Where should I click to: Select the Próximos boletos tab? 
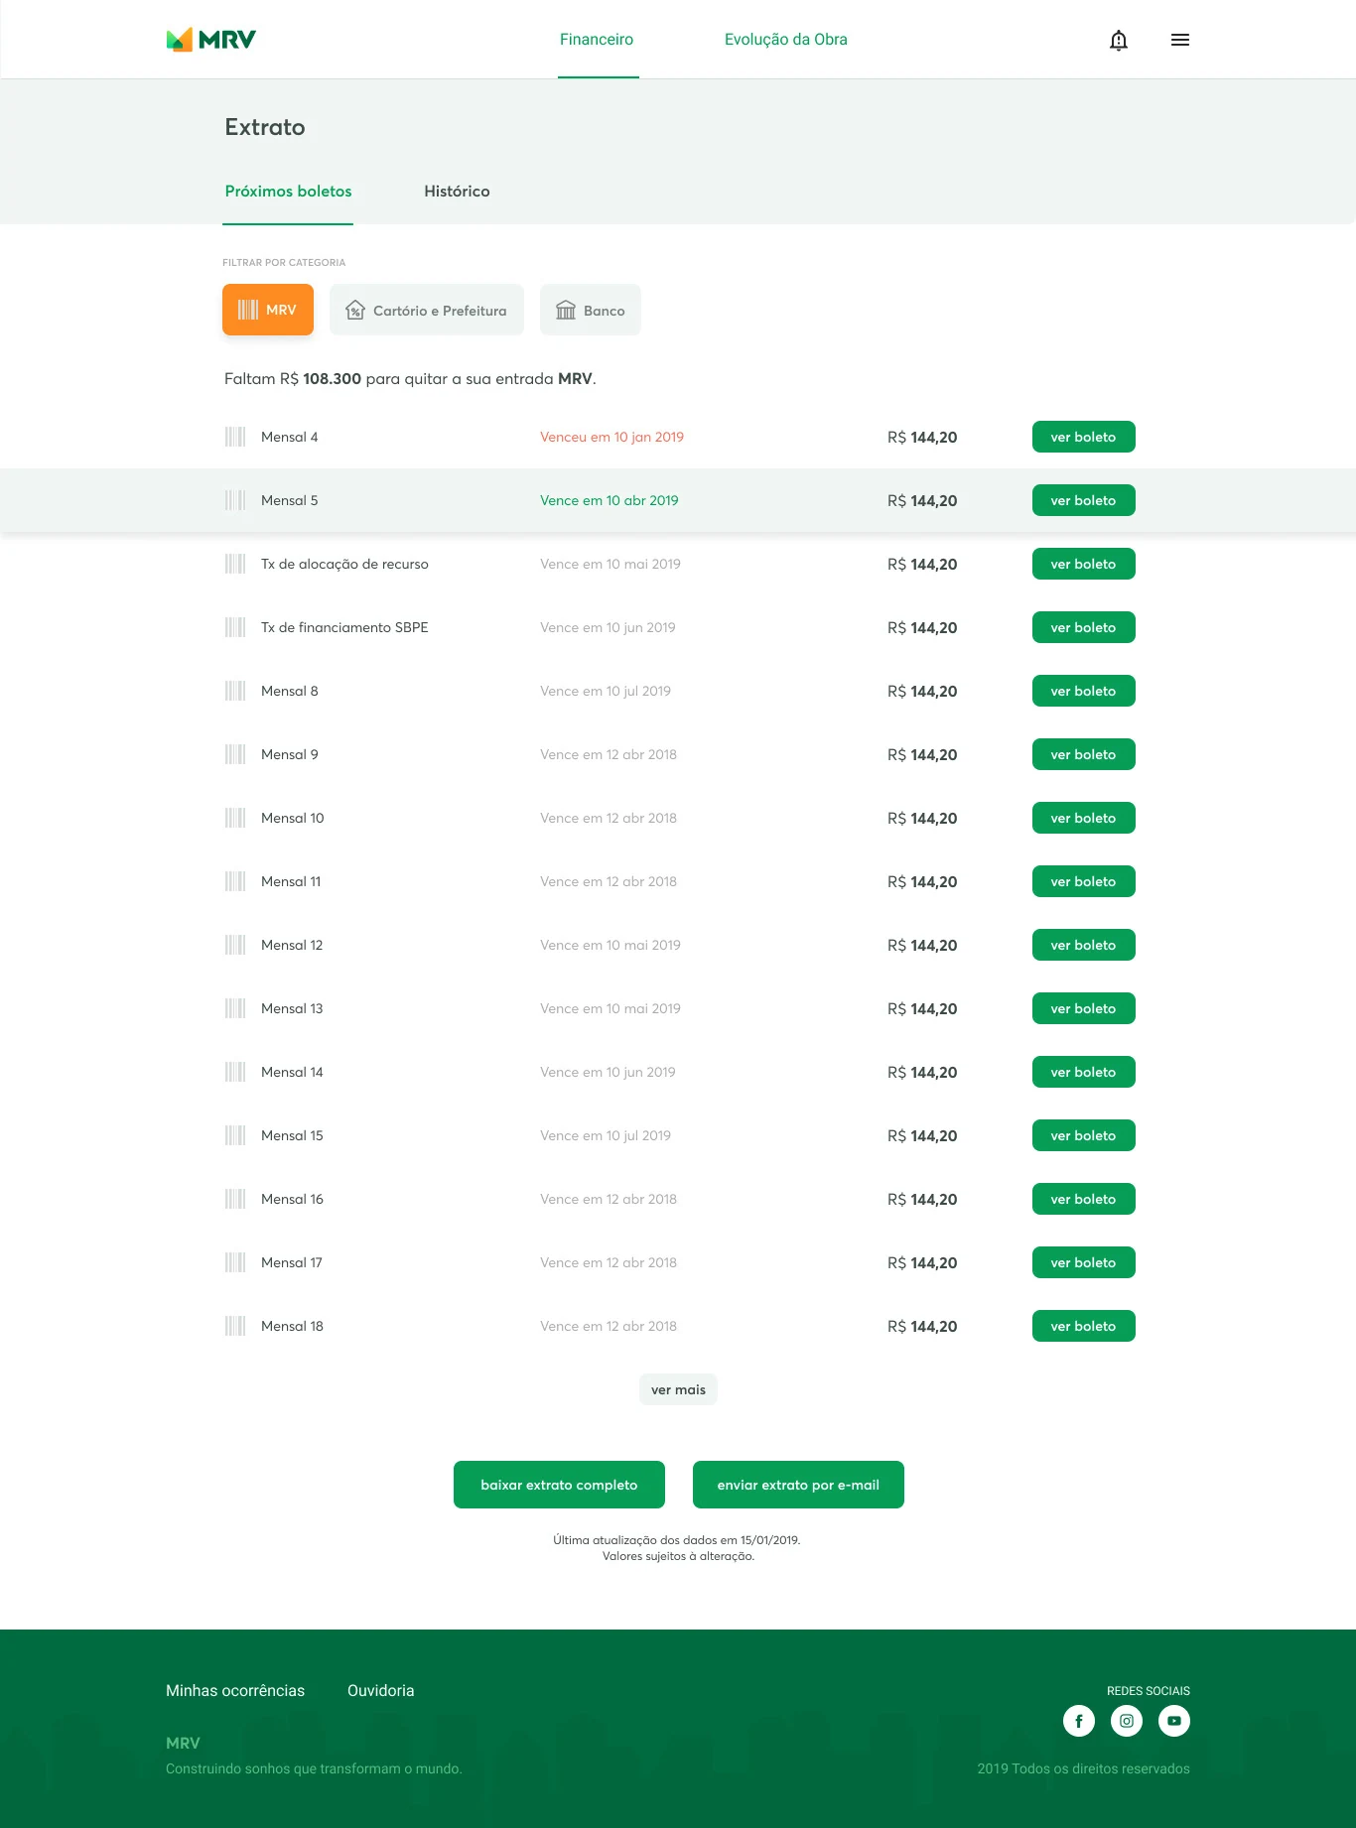pyautogui.click(x=288, y=192)
